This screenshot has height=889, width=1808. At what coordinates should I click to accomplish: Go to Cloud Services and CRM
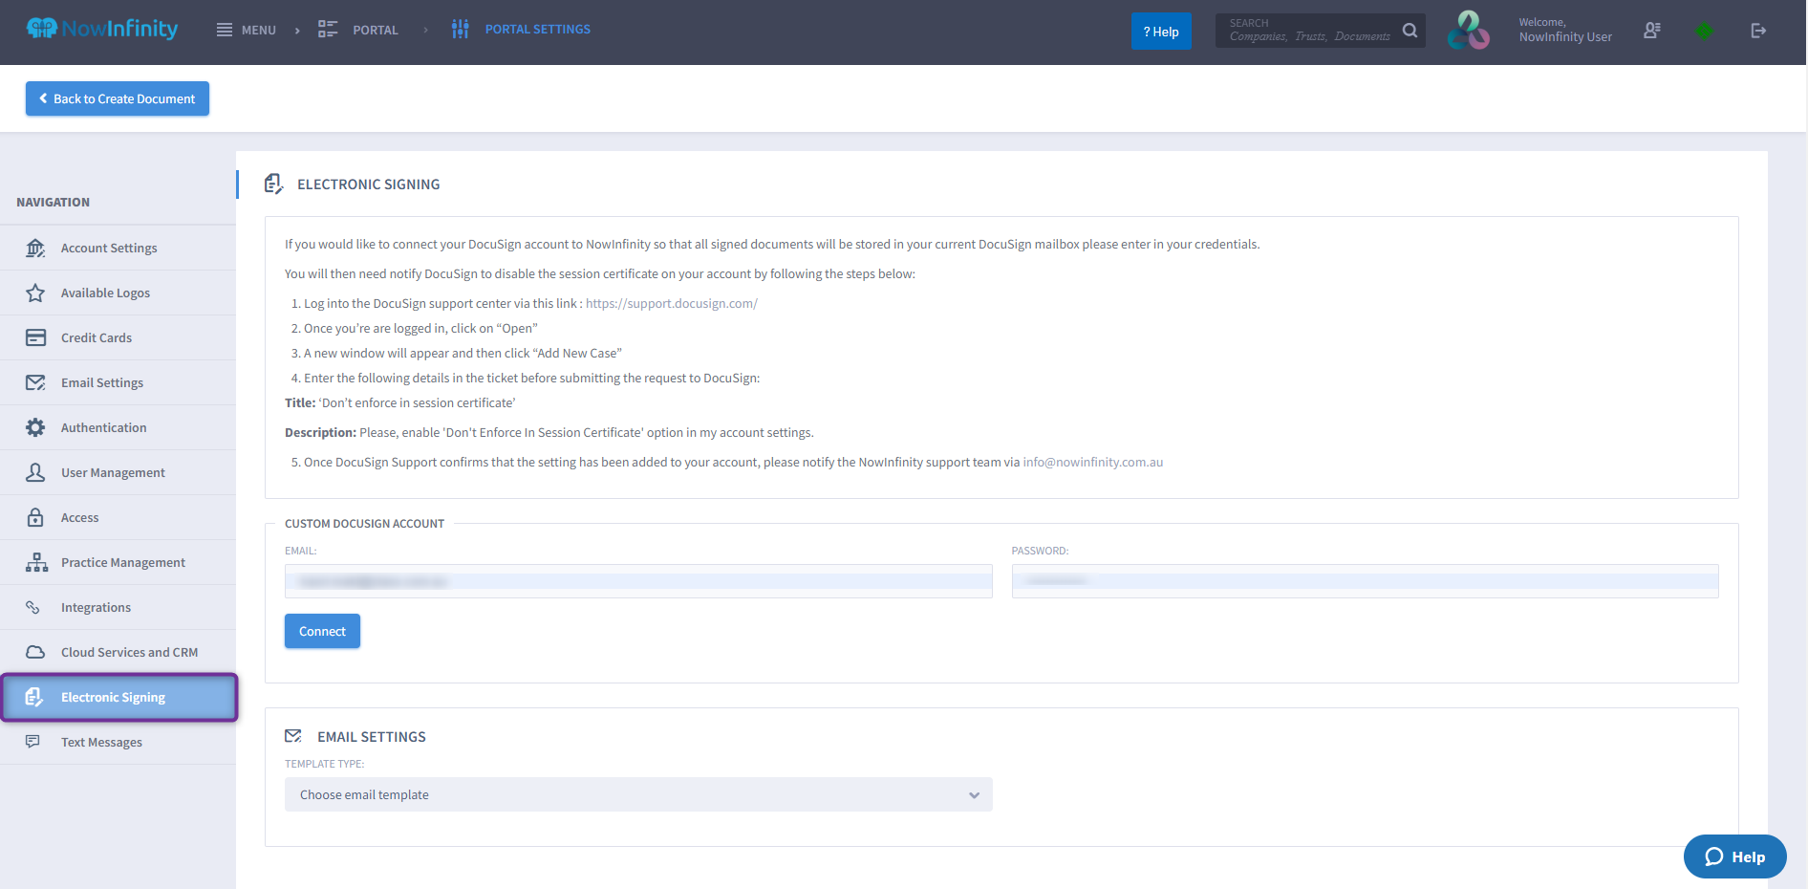click(x=118, y=652)
